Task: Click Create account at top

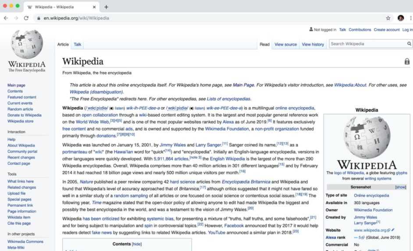Action: coord(387,30)
